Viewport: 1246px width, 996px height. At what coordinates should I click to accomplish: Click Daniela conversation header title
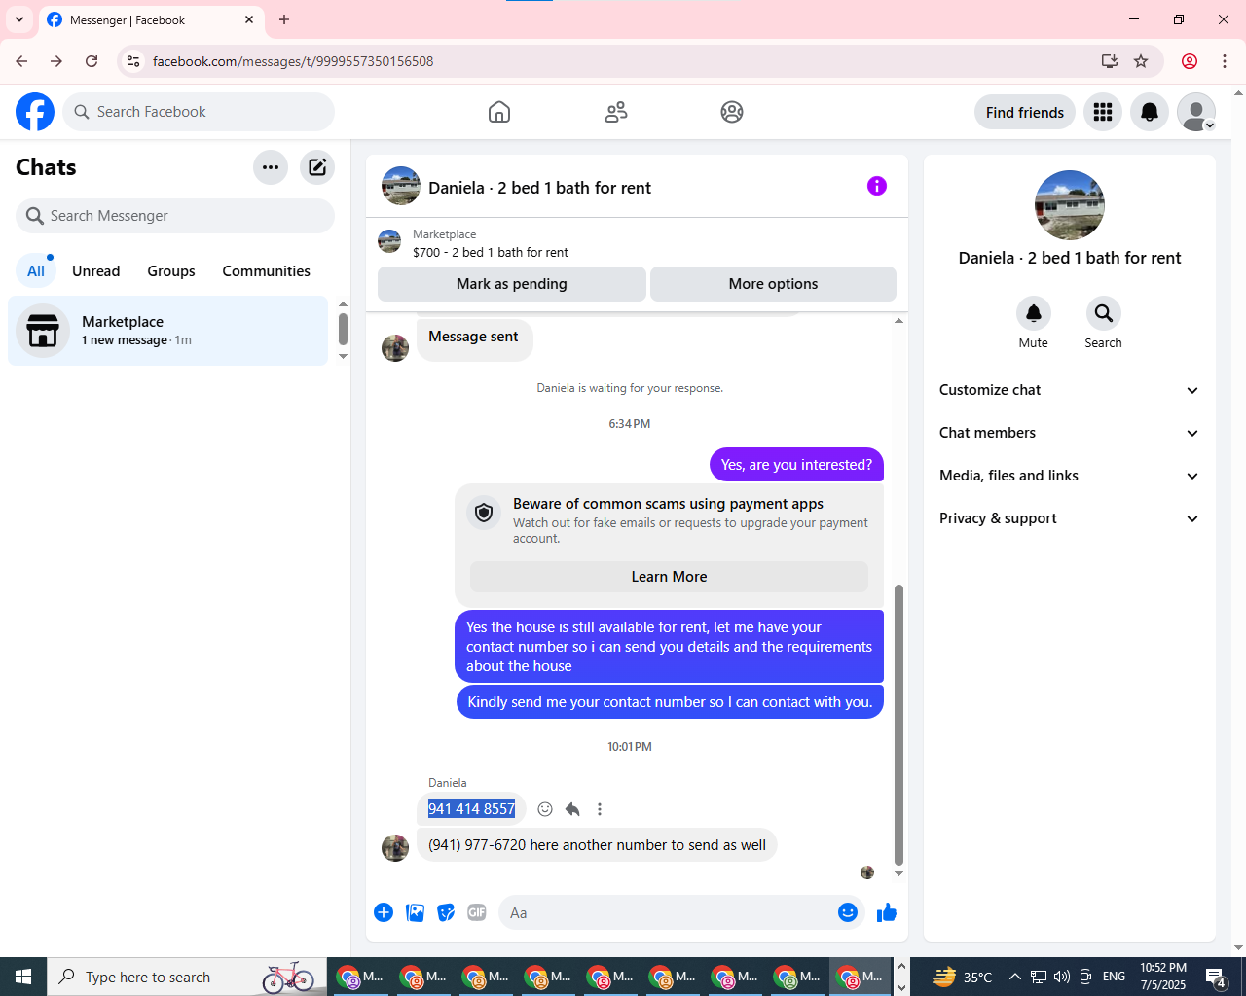(x=539, y=188)
